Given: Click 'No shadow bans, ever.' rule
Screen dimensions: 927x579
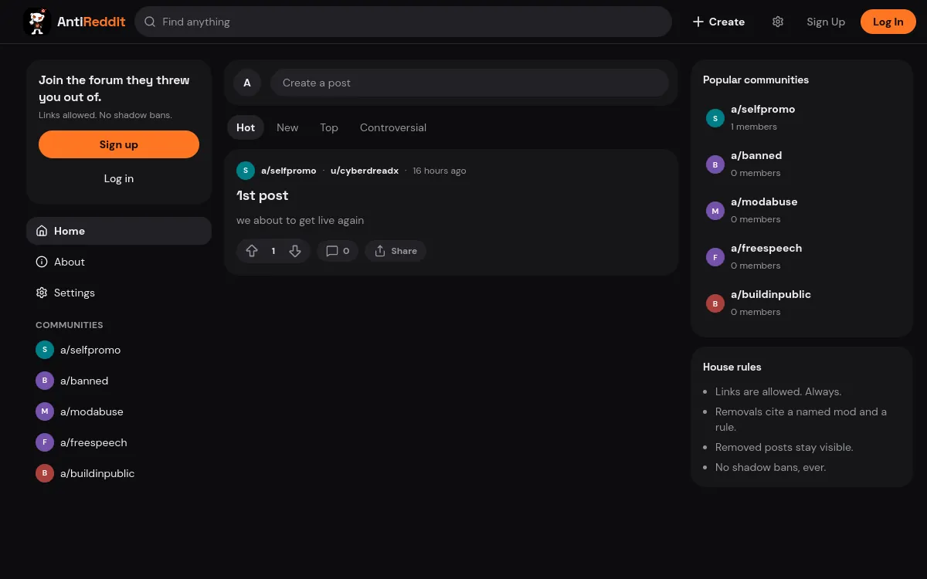Looking at the screenshot, I should [x=770, y=467].
